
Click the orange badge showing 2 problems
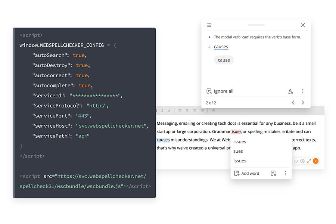[315, 161]
